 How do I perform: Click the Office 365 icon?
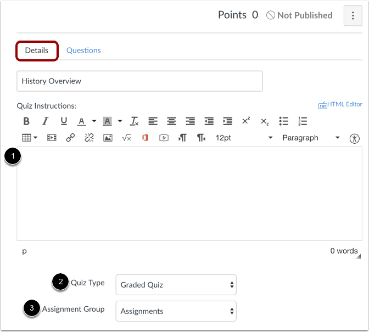(x=145, y=138)
